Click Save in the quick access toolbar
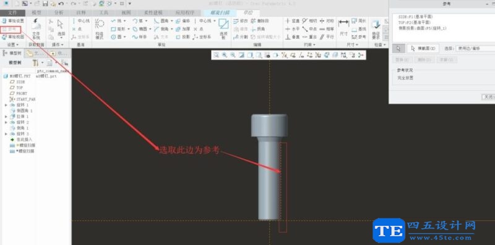The height and width of the screenshot is (245, 495). 45,4
